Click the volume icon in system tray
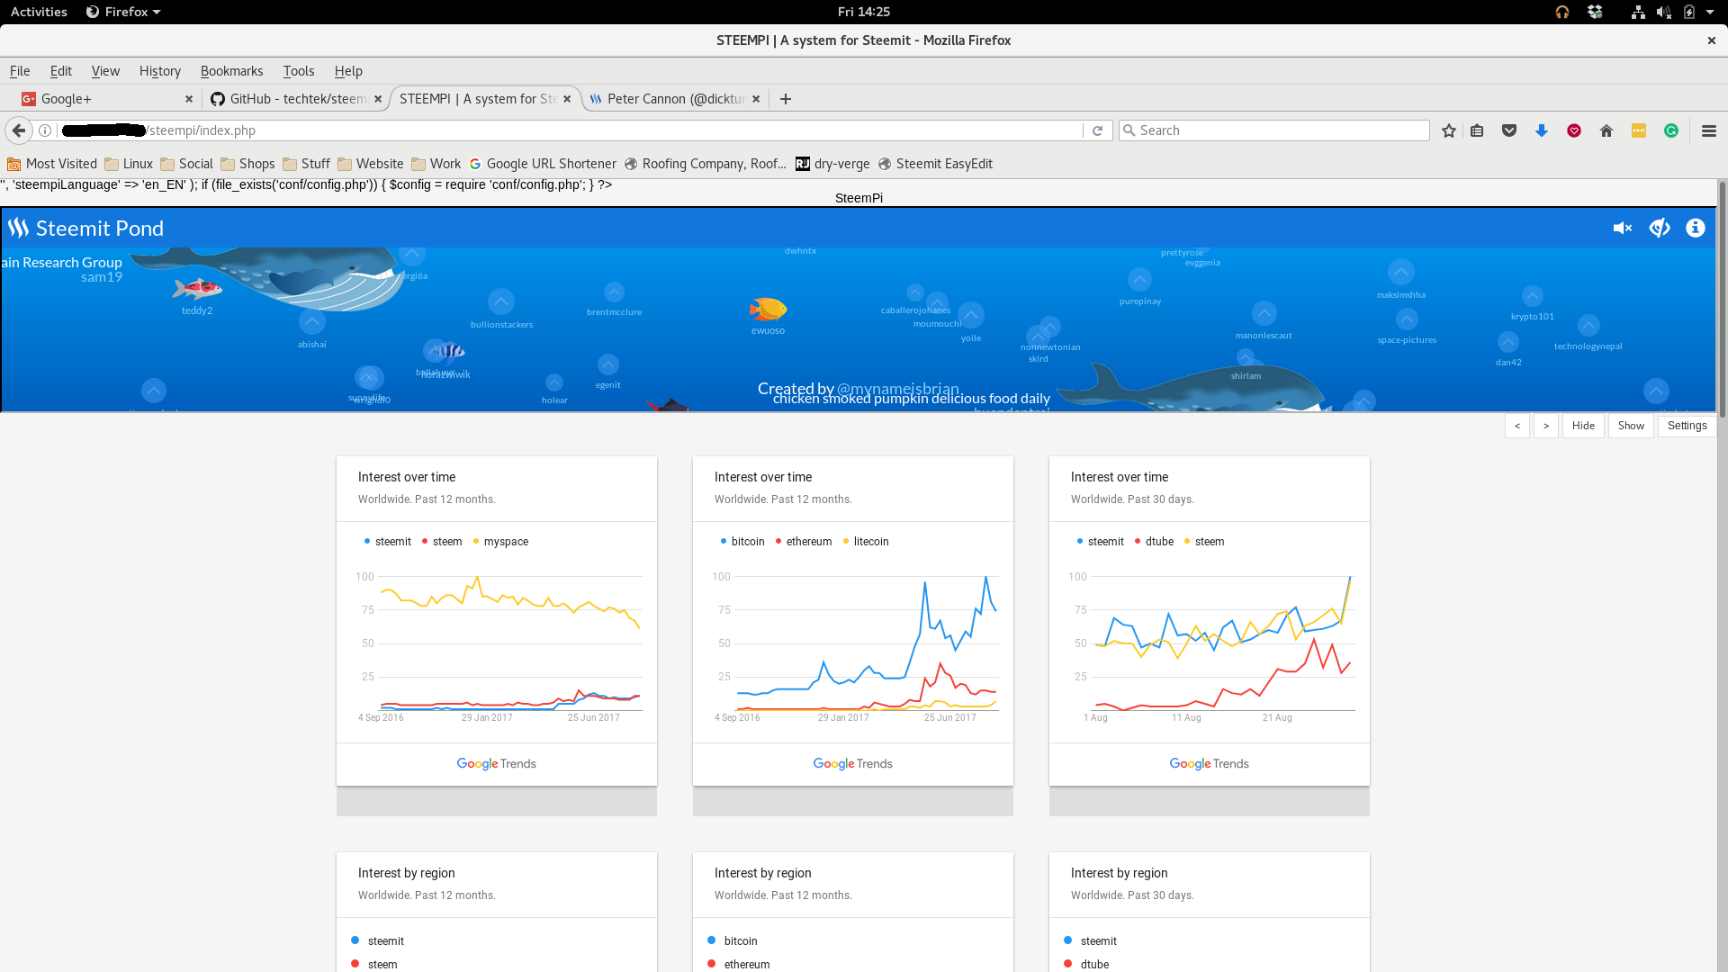This screenshot has width=1728, height=972. [x=1663, y=12]
